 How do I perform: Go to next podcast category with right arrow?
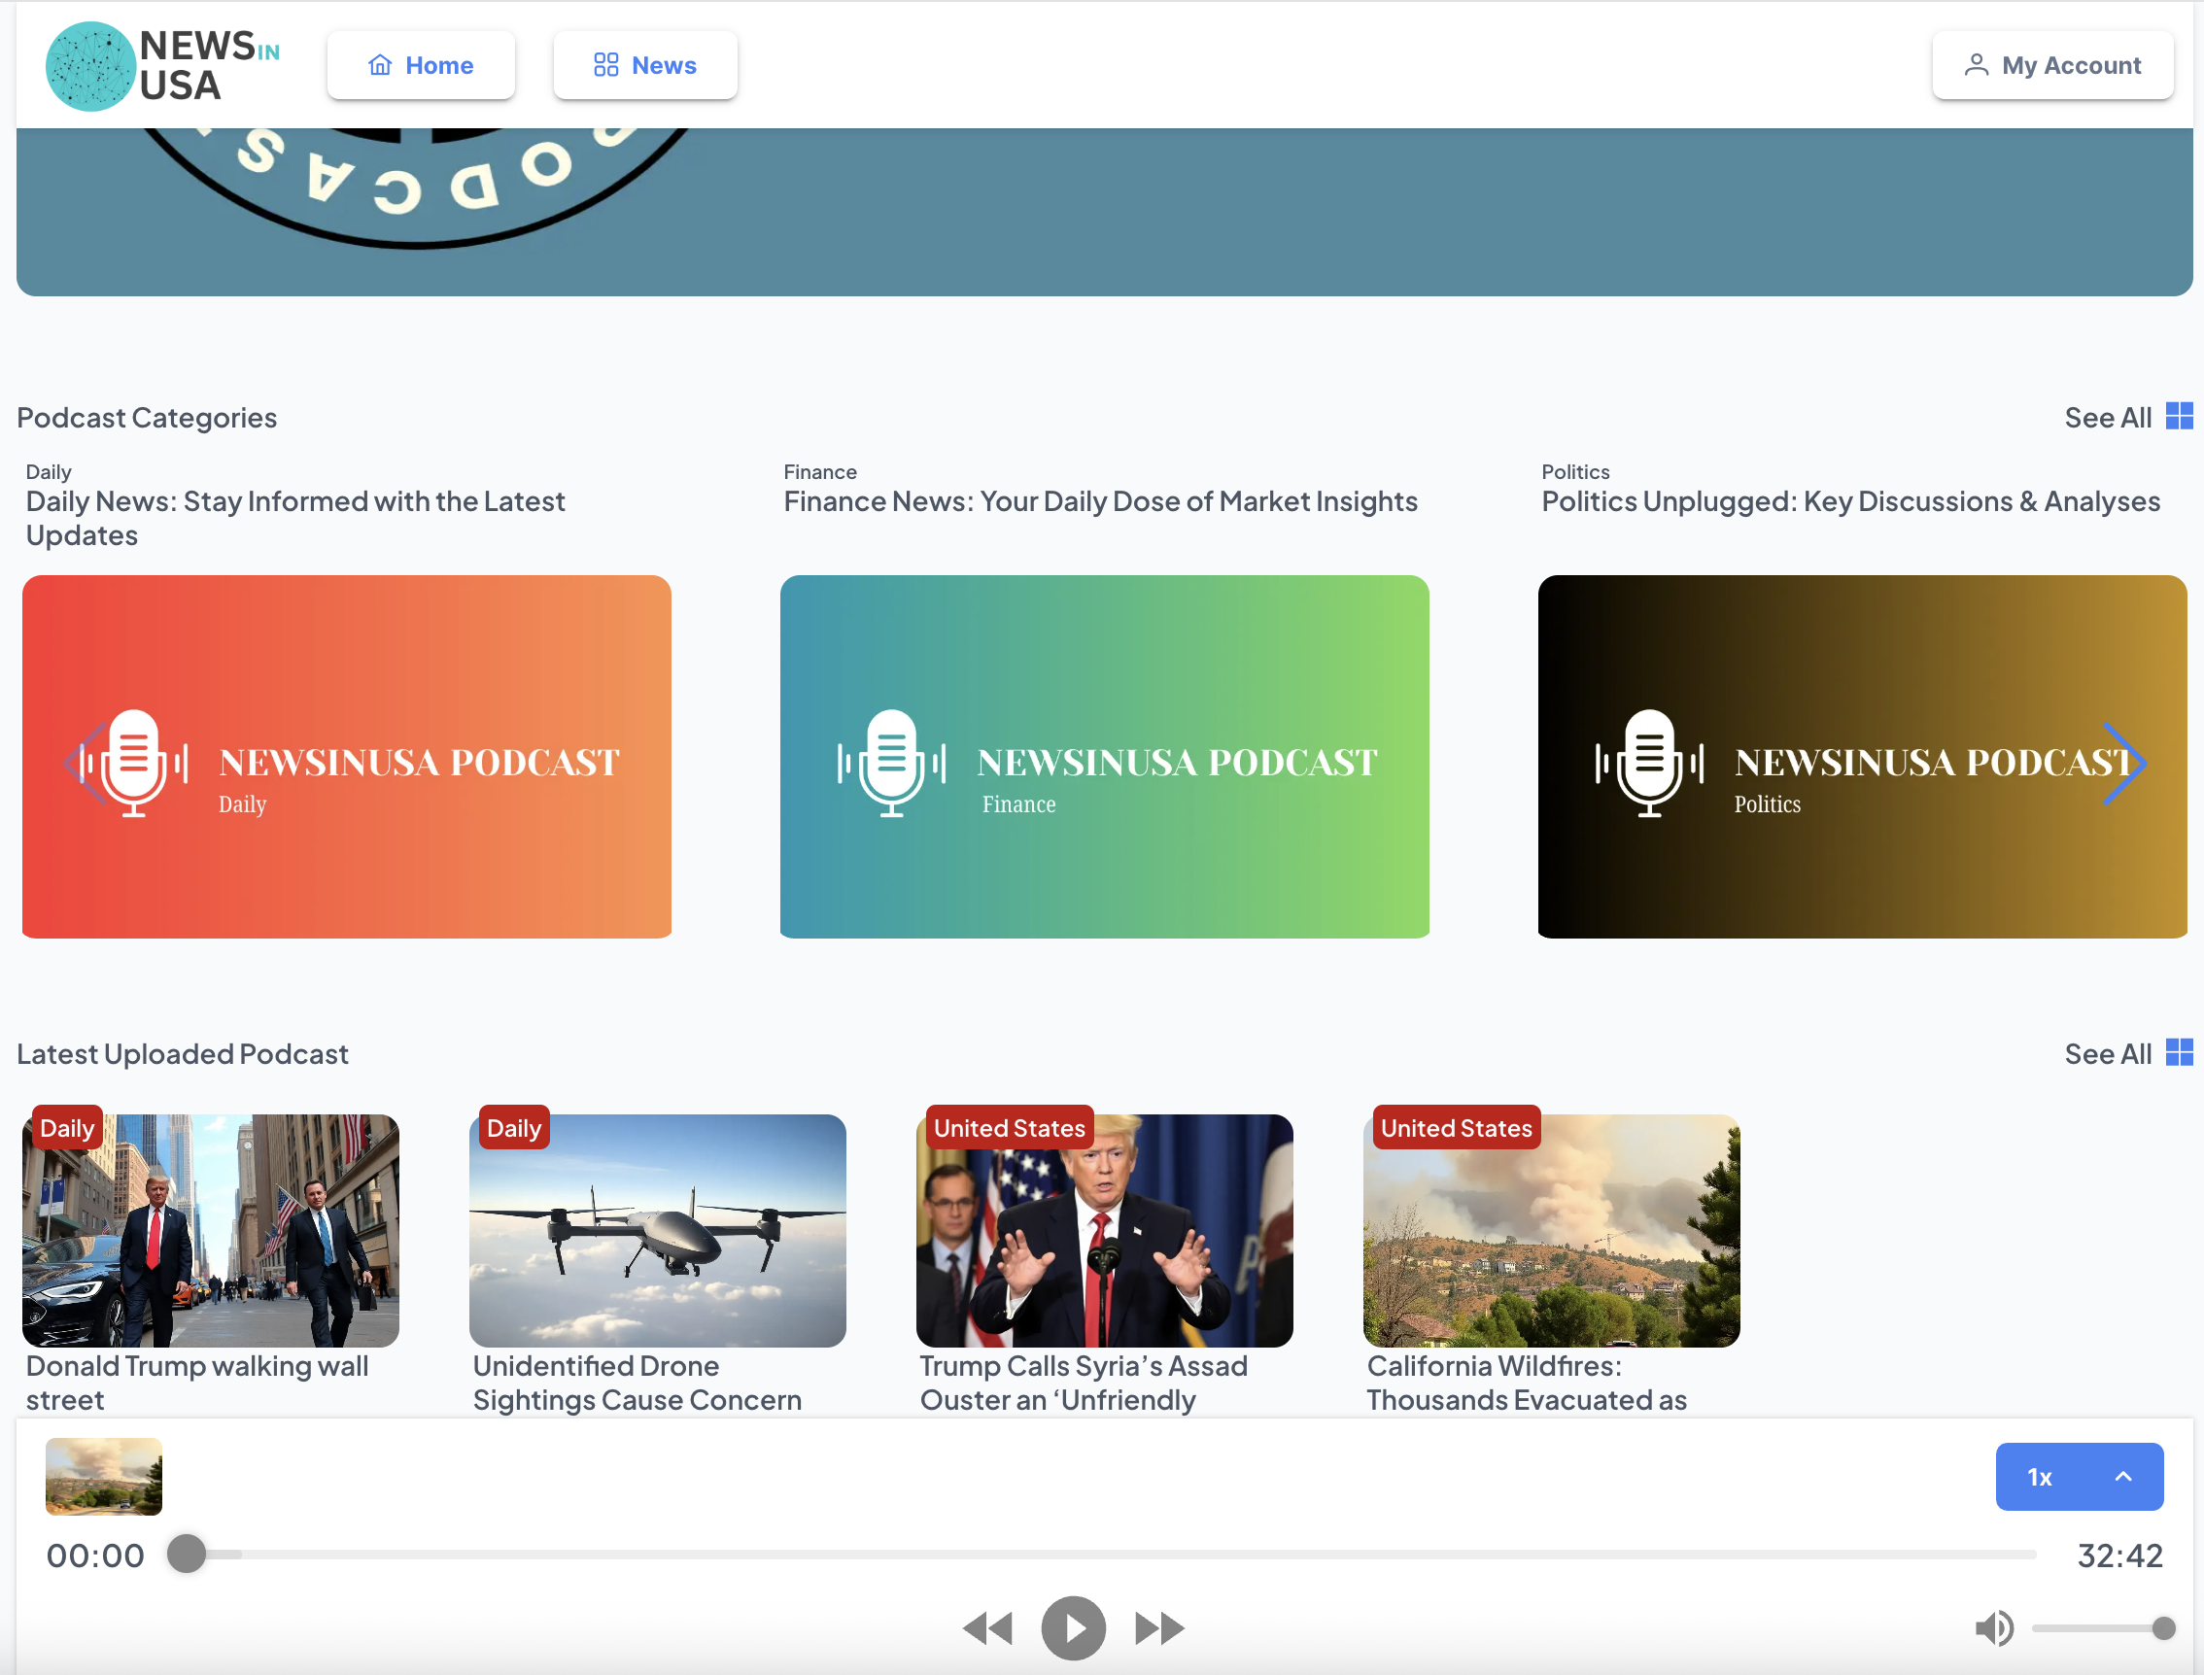click(2123, 763)
